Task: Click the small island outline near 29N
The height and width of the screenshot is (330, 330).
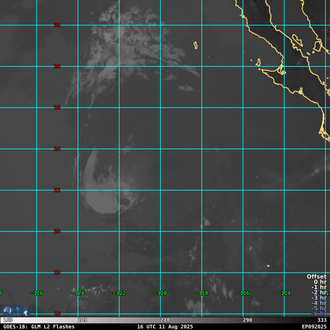Action: [x=196, y=45]
